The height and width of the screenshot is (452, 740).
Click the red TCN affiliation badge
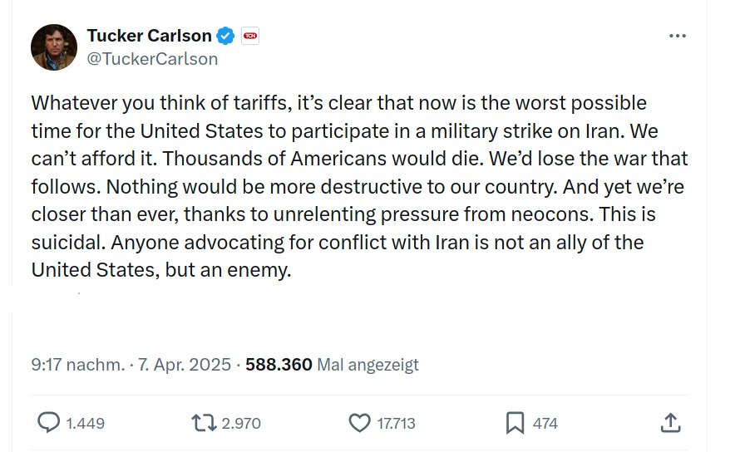[250, 36]
